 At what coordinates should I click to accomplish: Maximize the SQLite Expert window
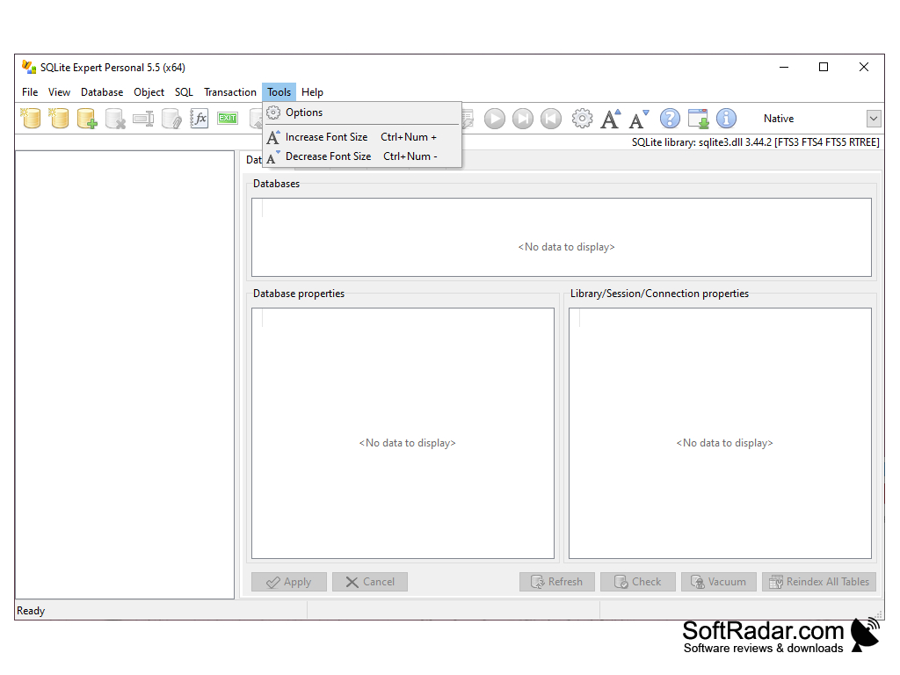pyautogui.click(x=824, y=67)
